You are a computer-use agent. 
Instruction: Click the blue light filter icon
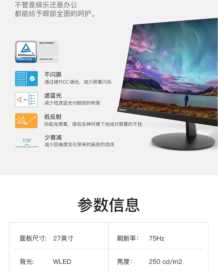click(26, 100)
